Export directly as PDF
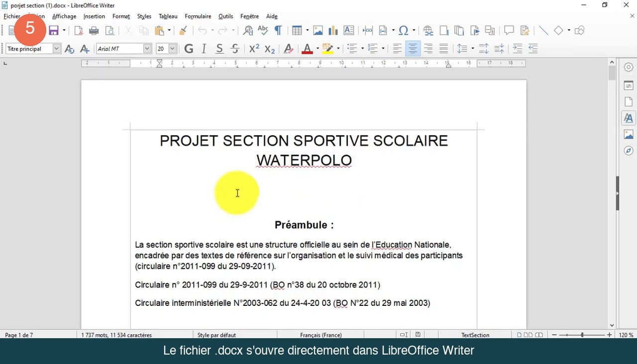The image size is (637, 364). [79, 31]
